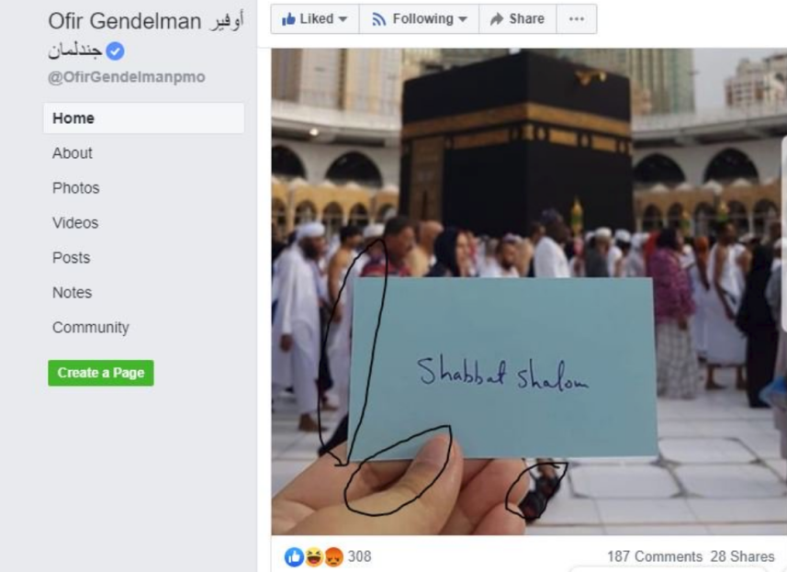Click the green Create a Page button

click(x=101, y=373)
